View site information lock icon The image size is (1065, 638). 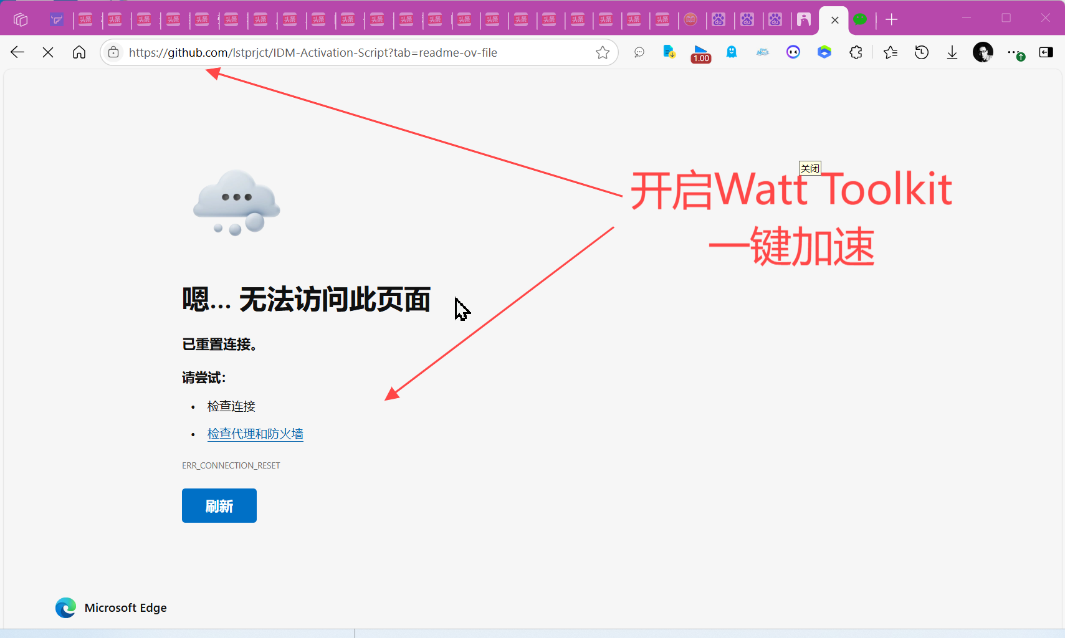coord(113,53)
